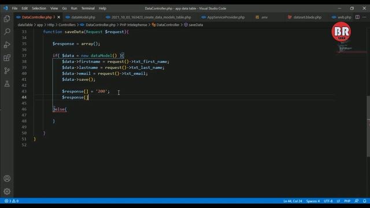Open the Help menu

[102, 8]
